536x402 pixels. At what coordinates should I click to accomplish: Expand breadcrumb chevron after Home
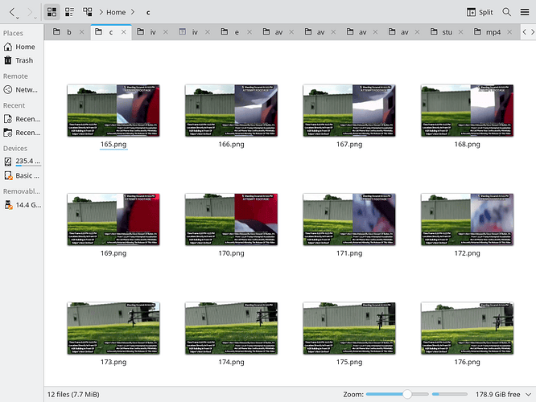coord(133,12)
